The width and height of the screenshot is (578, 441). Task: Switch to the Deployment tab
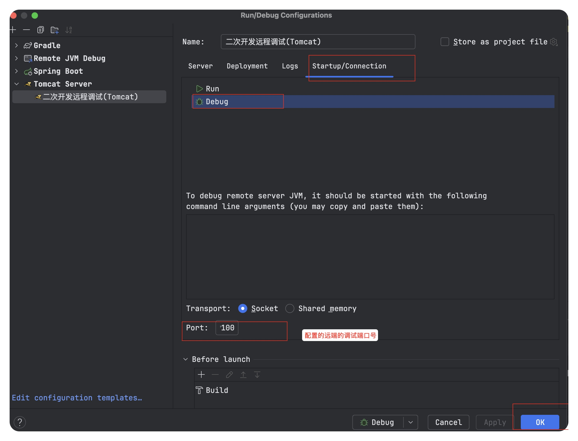247,66
